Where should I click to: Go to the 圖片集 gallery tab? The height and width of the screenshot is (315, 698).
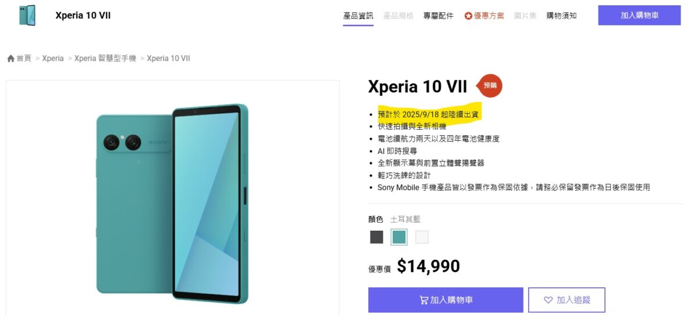(x=525, y=16)
